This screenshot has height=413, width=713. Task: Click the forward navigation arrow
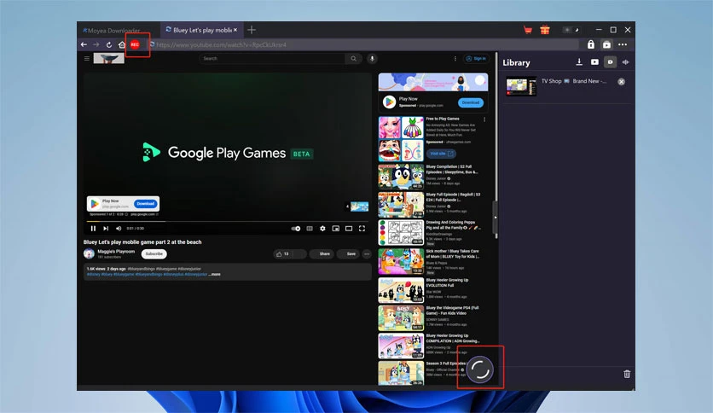96,44
